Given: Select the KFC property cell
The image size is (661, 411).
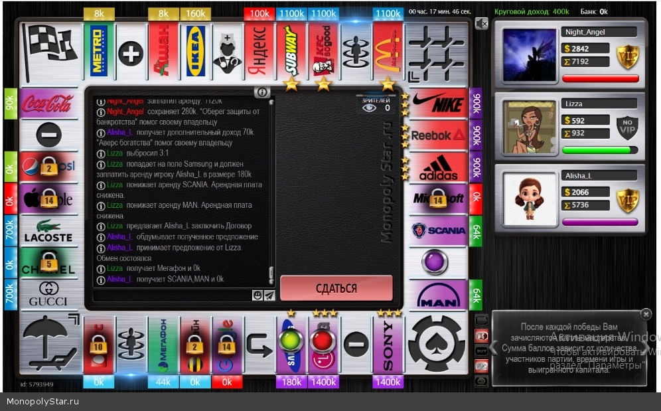Looking at the screenshot, I should click(324, 51).
